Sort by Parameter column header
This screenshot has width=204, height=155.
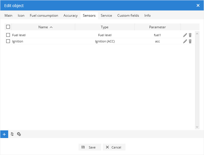tap(157, 27)
